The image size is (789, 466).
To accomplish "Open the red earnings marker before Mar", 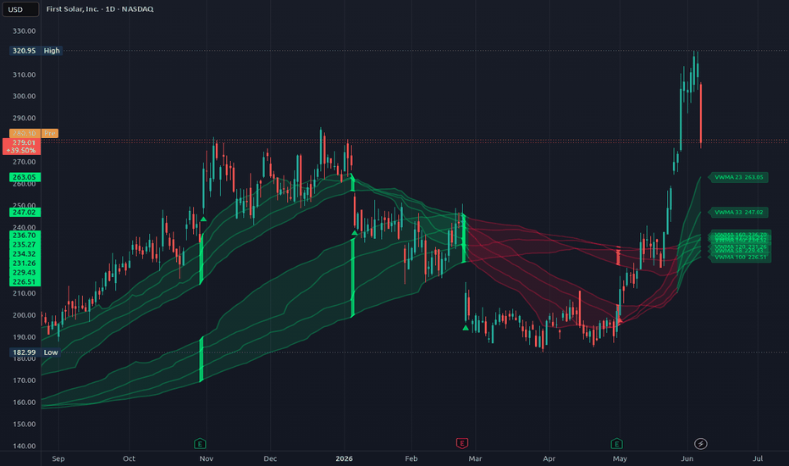I will pyautogui.click(x=462, y=443).
